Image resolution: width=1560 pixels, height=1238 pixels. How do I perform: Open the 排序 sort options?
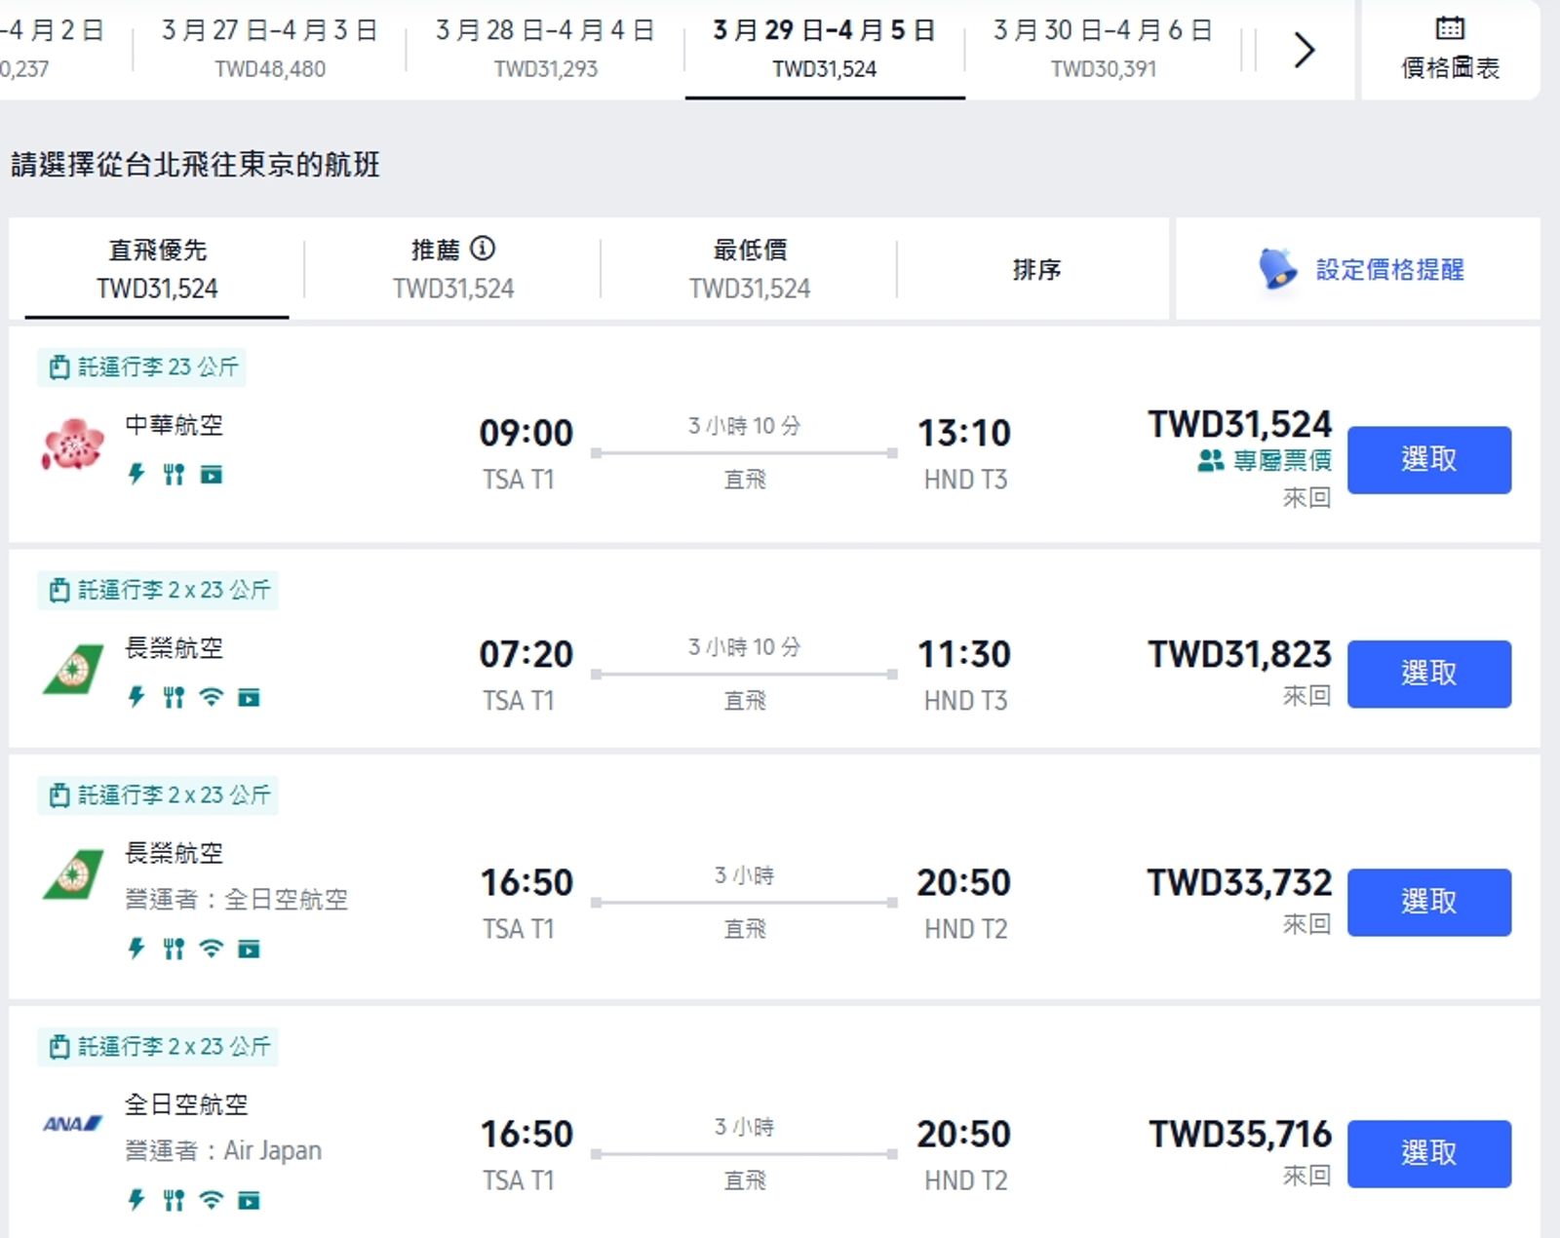click(x=1035, y=269)
